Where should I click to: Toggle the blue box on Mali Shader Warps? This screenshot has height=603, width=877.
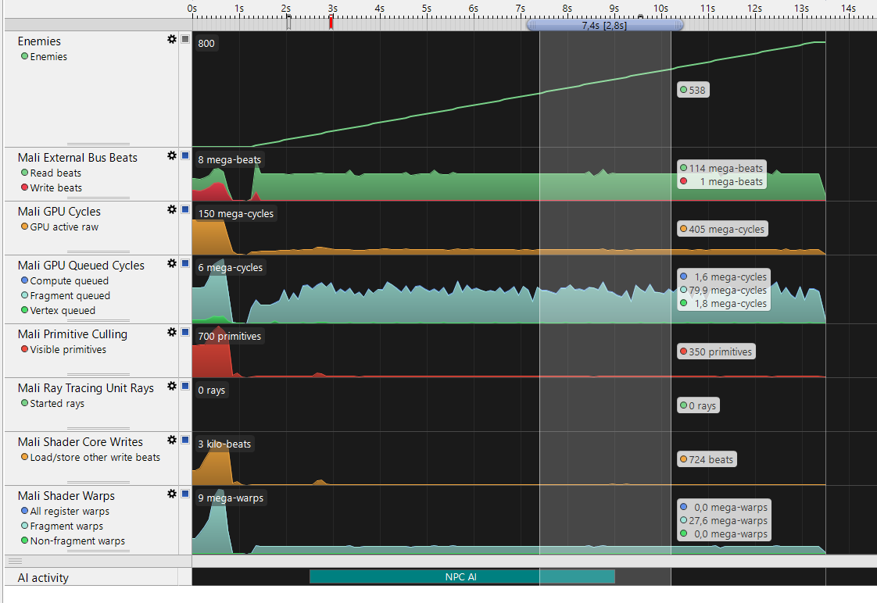pyautogui.click(x=185, y=494)
